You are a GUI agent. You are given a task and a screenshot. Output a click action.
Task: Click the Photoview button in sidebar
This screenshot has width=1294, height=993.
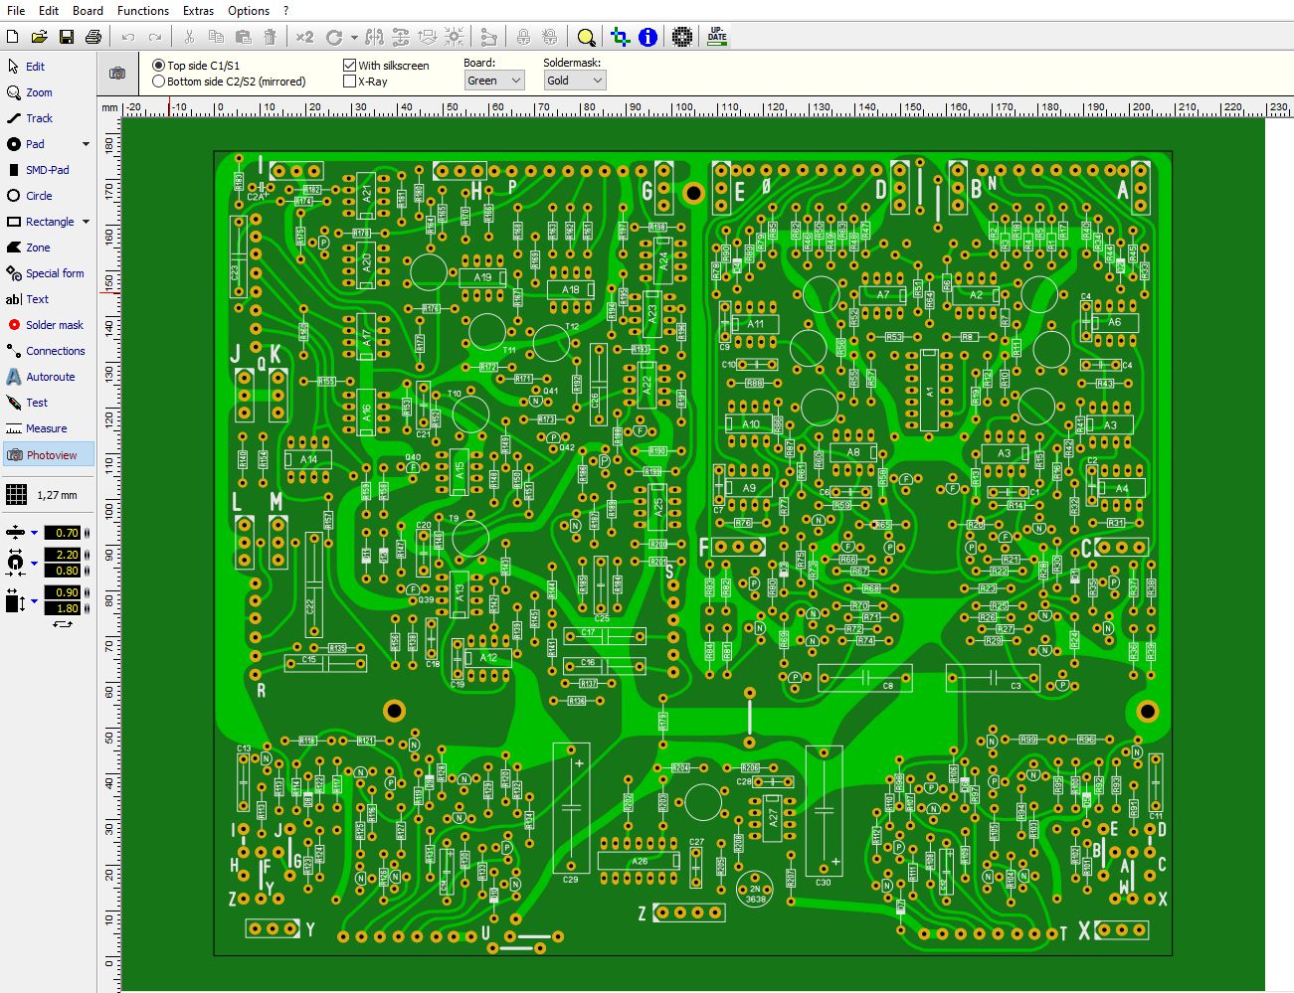pos(49,455)
